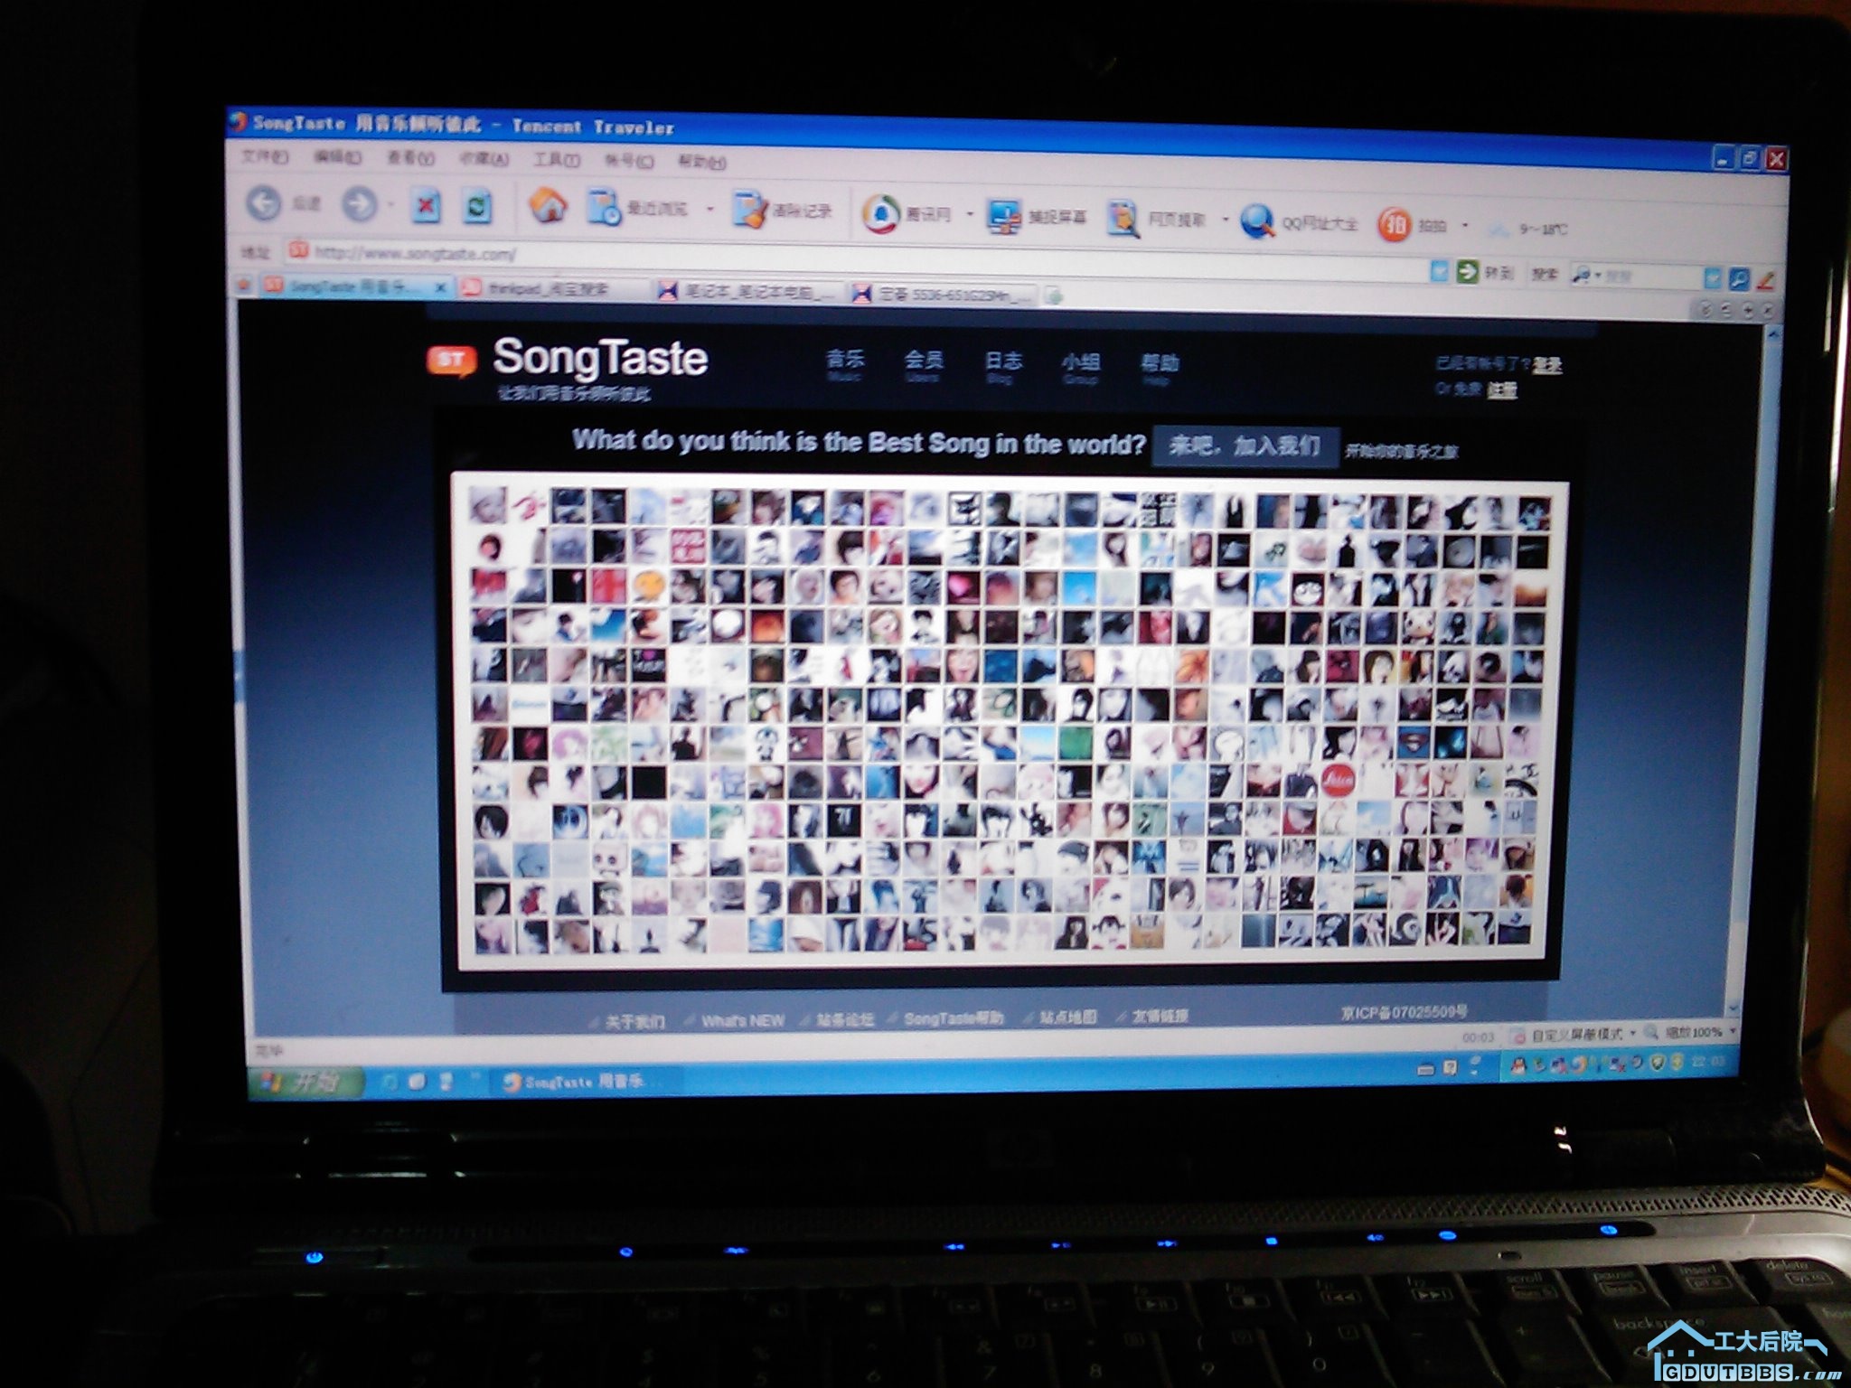
Task: Refresh the page with the reload icon
Action: (x=477, y=206)
